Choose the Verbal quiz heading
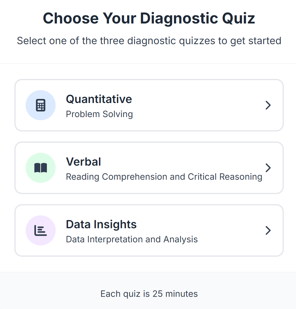 coord(83,162)
